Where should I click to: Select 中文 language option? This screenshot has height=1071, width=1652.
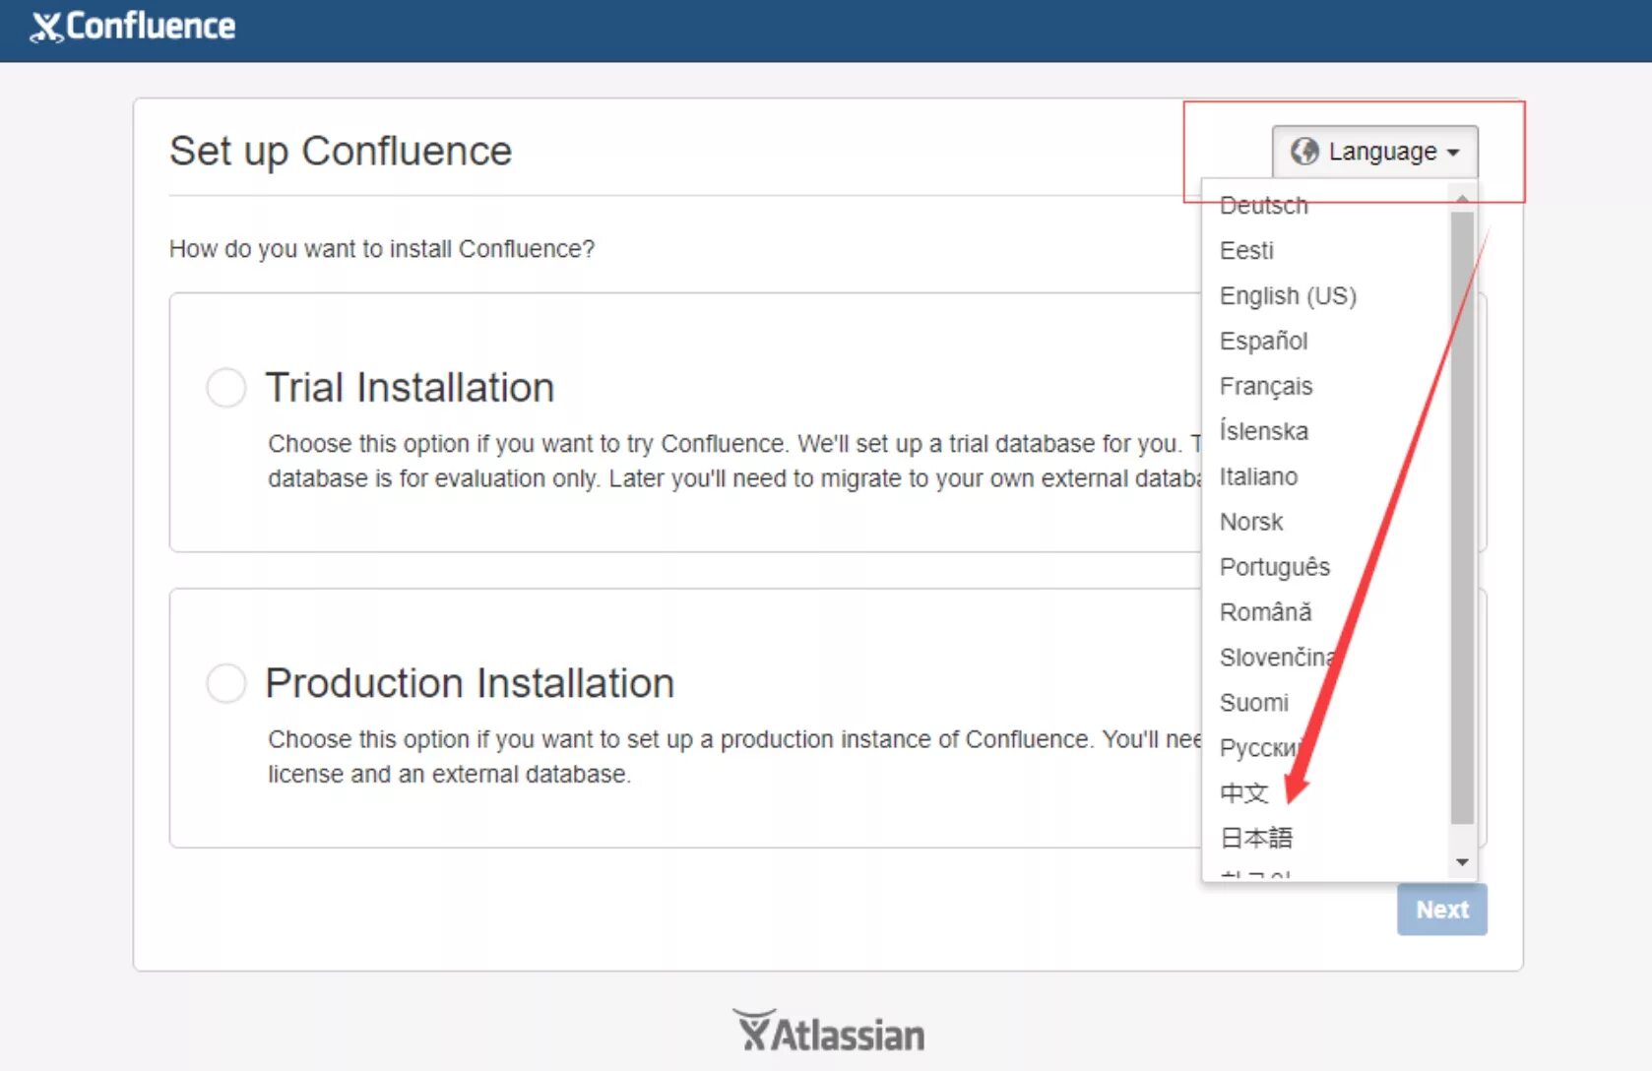tap(1243, 792)
